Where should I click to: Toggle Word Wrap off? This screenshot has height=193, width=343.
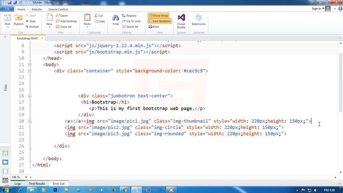[x=159, y=16]
